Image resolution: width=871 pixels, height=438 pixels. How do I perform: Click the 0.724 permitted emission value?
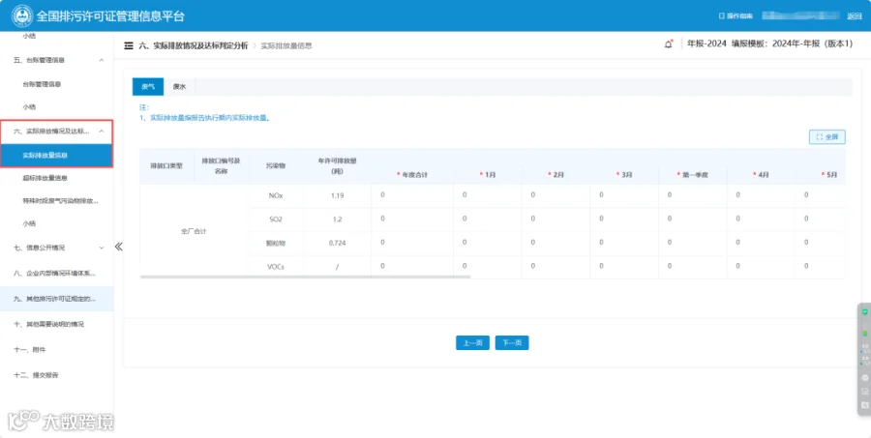(337, 243)
